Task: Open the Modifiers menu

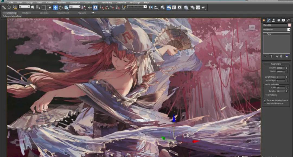Action: (x=61, y=3)
